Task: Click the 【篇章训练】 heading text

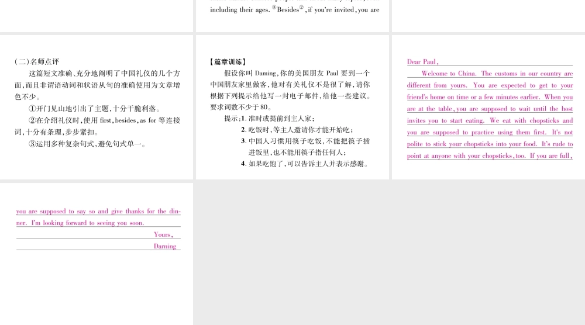Action: click(228, 62)
